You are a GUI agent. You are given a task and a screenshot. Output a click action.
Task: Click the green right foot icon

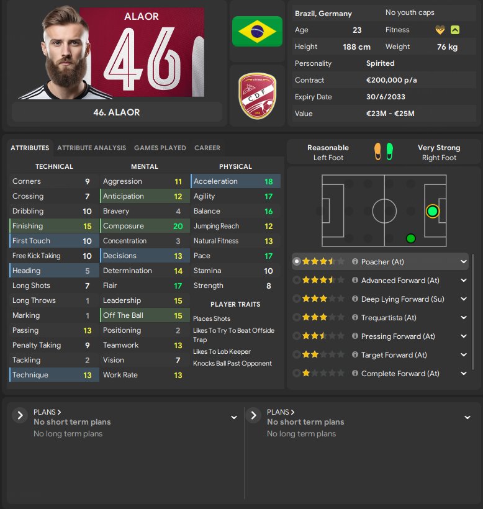click(x=389, y=151)
